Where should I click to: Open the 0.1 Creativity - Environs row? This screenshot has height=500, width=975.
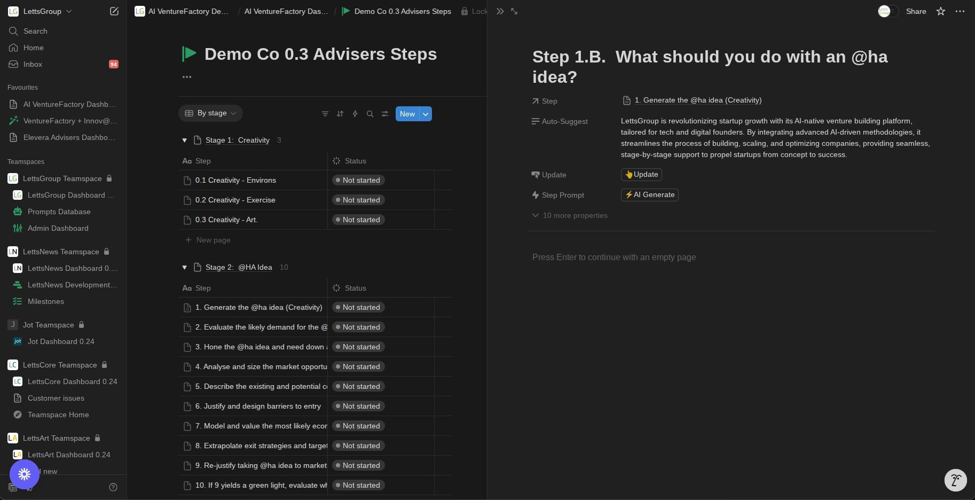235,181
